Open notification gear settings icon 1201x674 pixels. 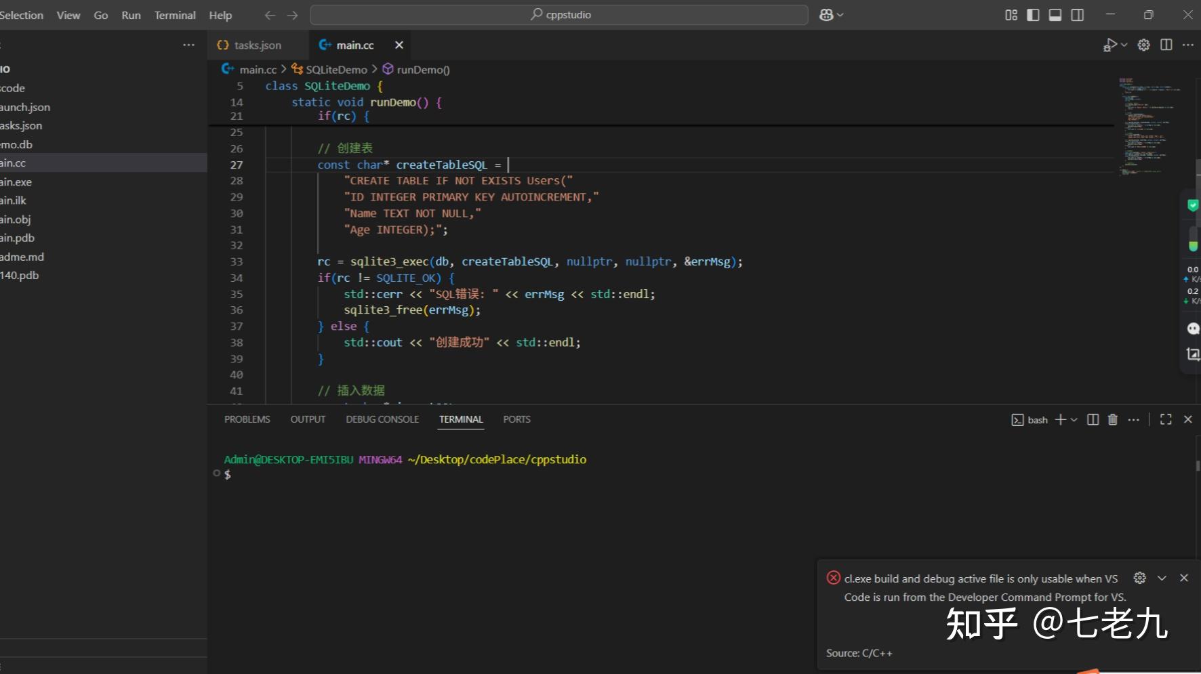(x=1140, y=578)
